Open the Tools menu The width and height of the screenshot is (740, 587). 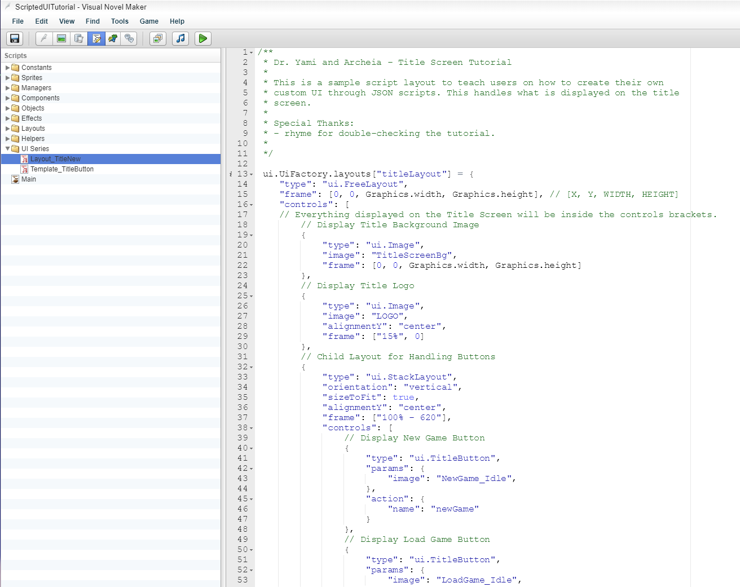[x=120, y=21]
